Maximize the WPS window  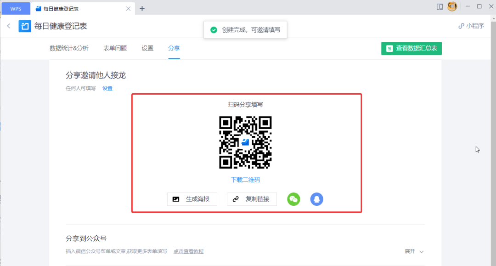[x=479, y=6]
